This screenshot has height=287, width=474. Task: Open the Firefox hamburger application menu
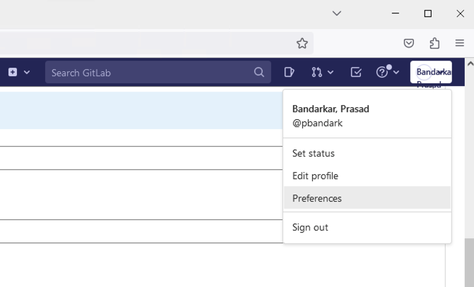tap(460, 43)
